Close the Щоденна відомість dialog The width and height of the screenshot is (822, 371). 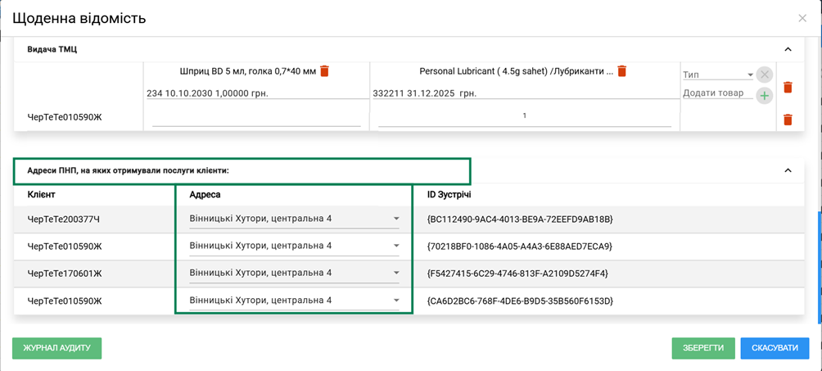point(802,18)
